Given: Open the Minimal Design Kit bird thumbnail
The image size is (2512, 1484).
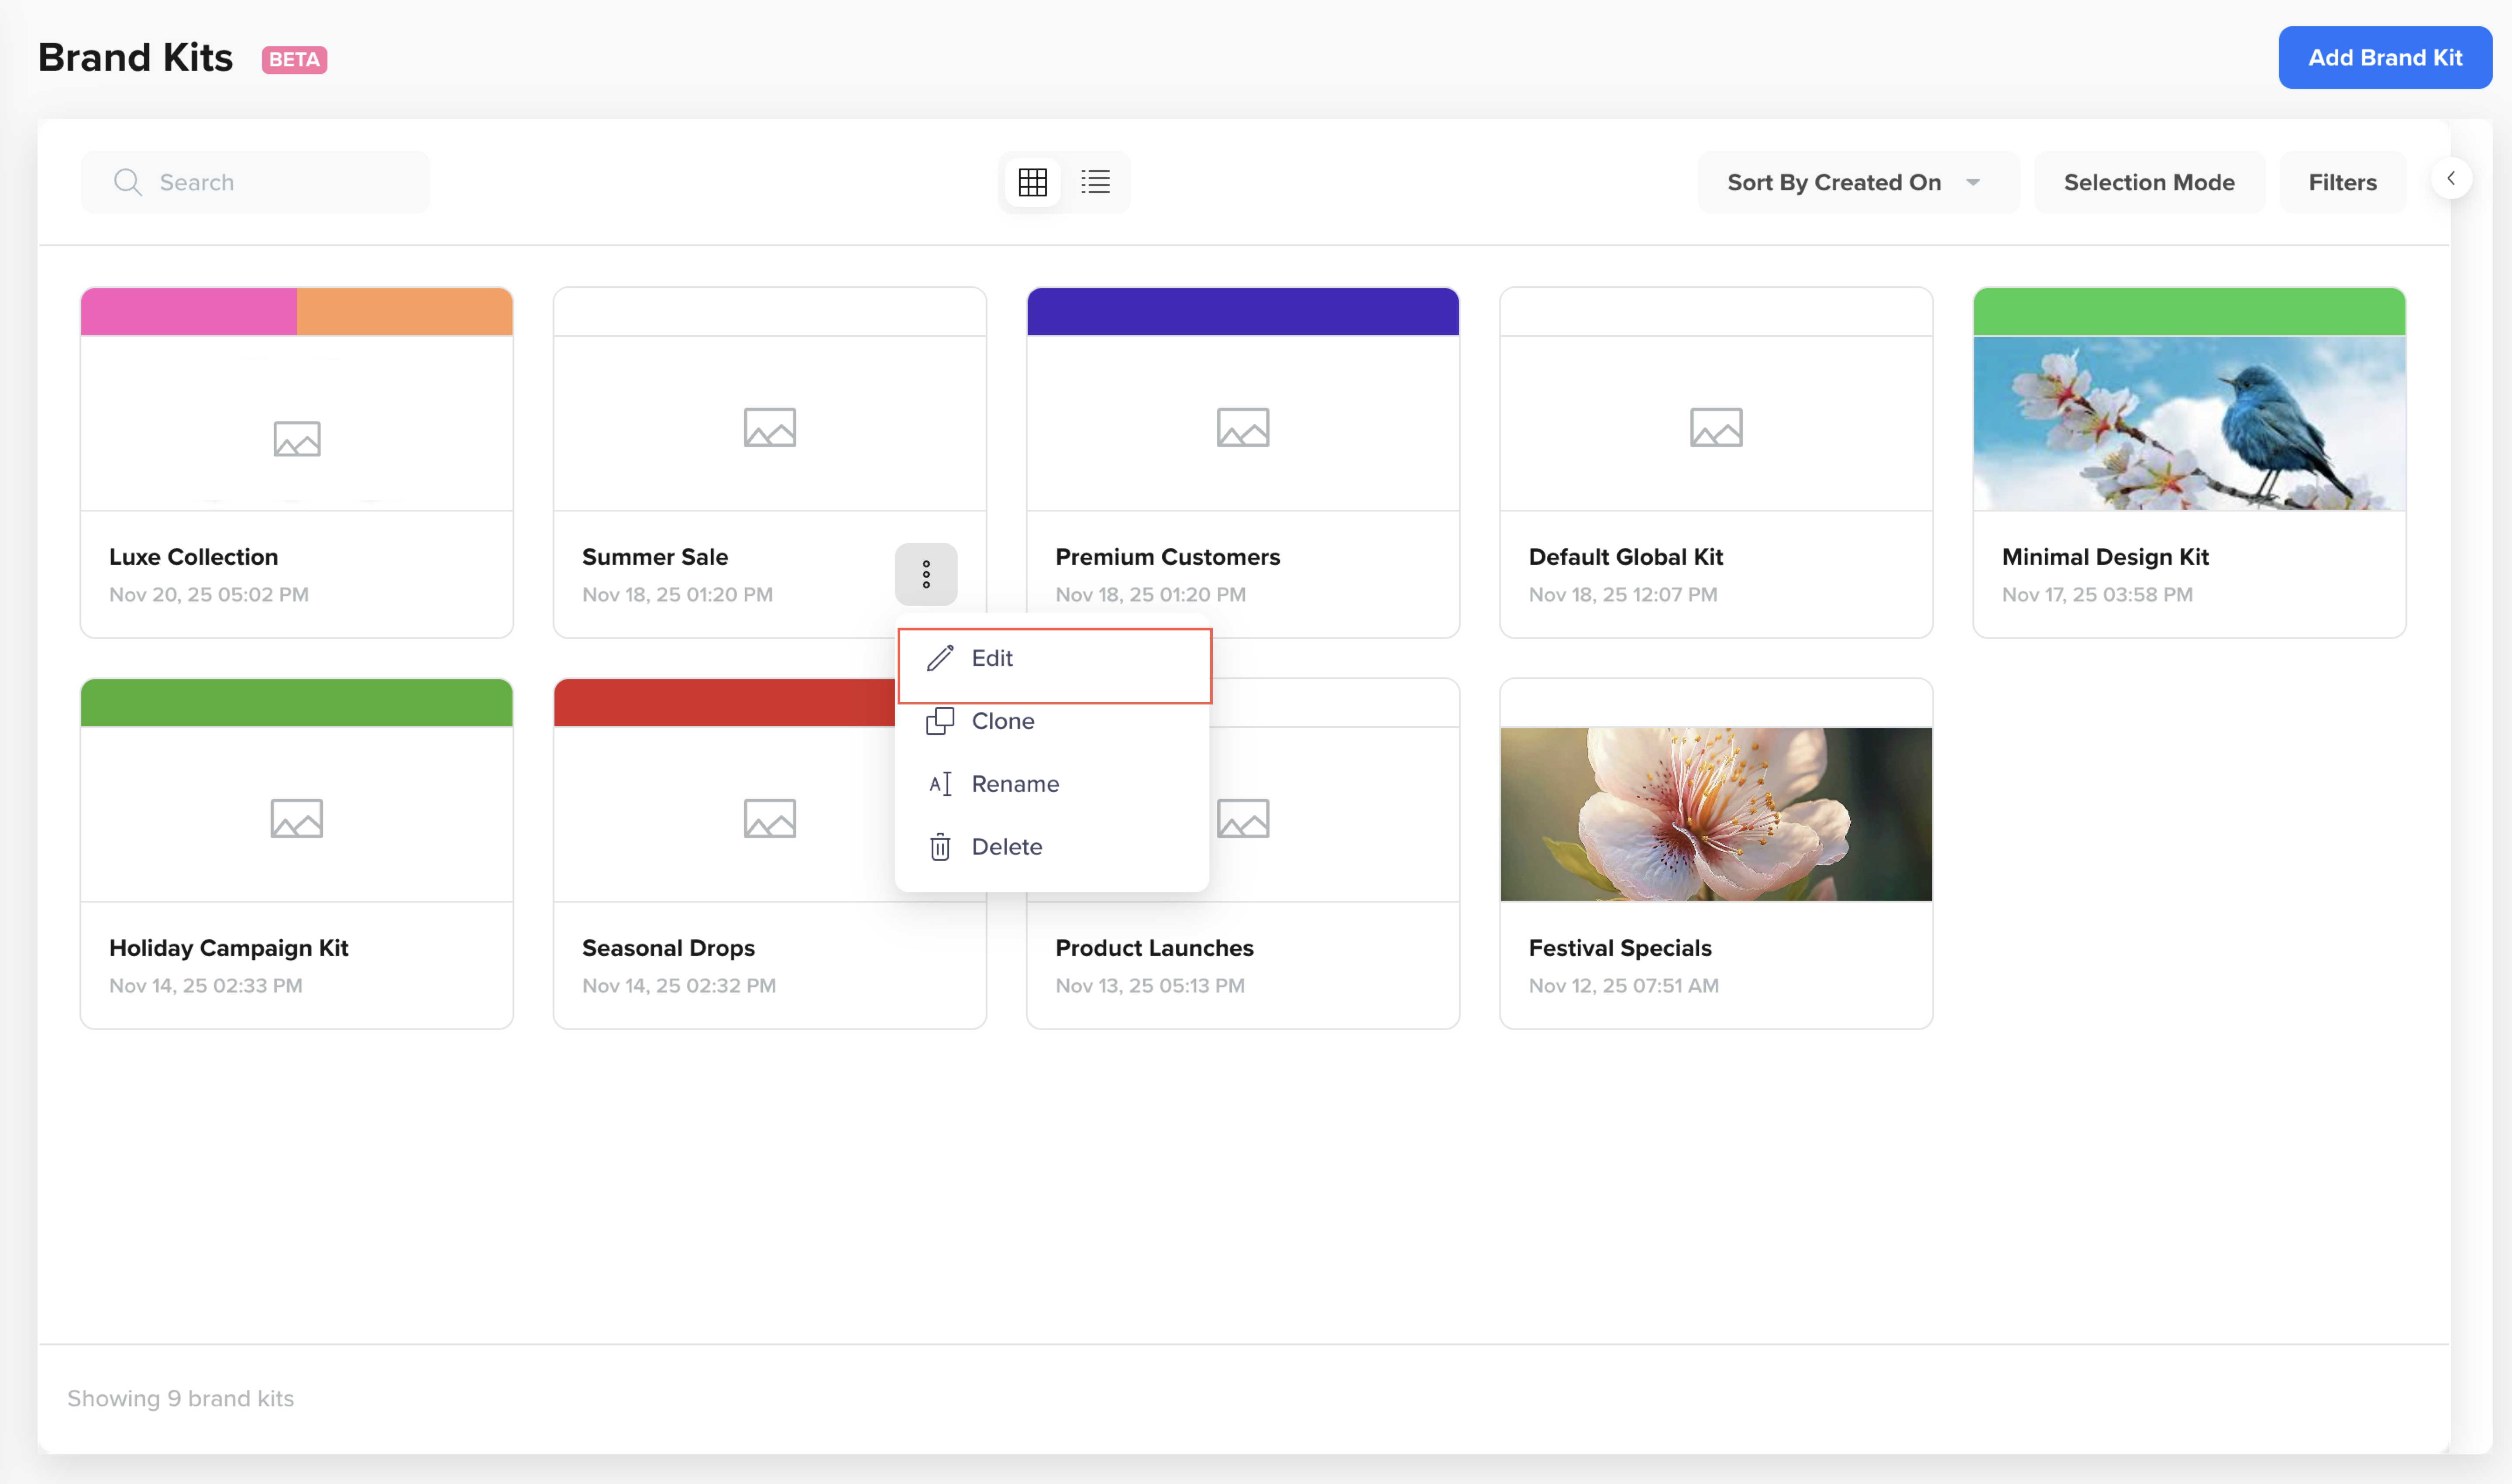Looking at the screenshot, I should pos(2189,424).
